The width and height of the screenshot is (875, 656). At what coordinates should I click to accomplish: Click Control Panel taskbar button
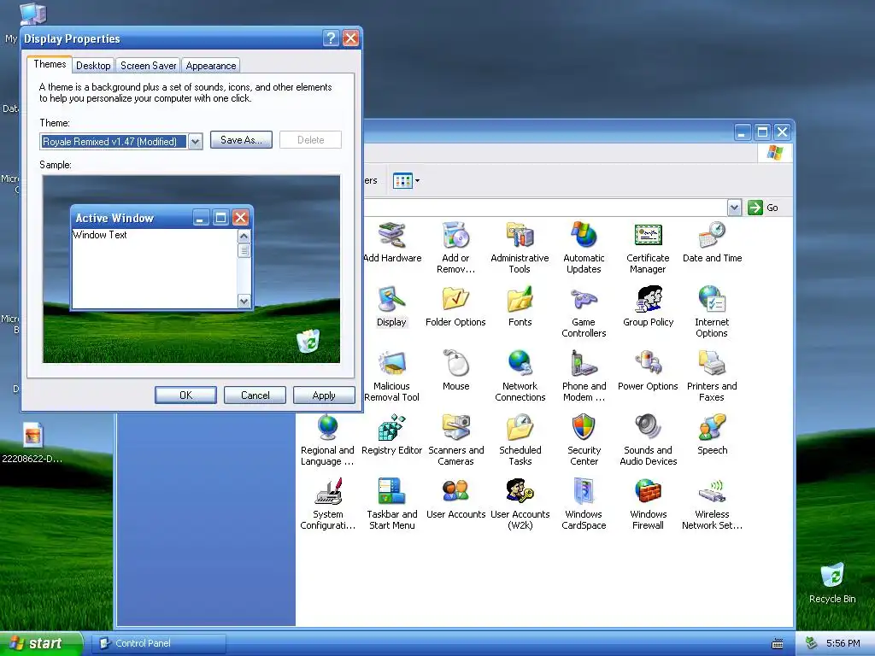(x=158, y=643)
